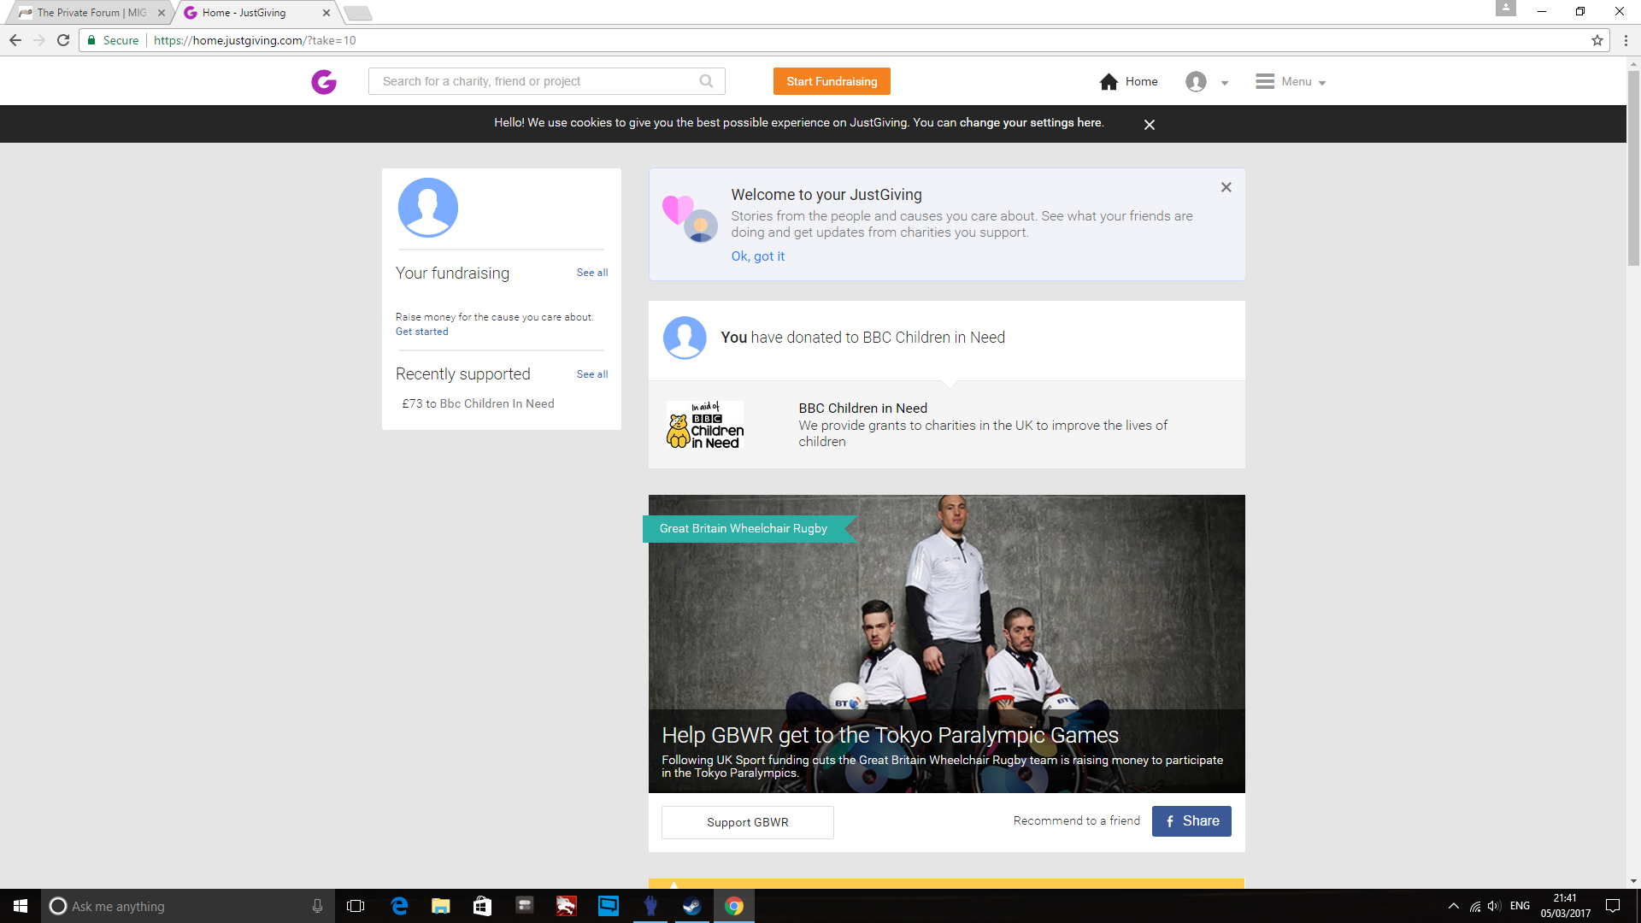Click the Home nav link text
Screen dimensions: 1641x923
(1141, 81)
